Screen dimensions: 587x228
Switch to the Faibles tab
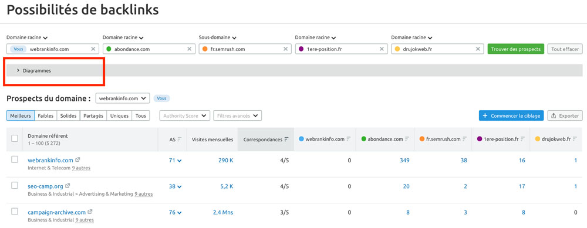click(46, 116)
